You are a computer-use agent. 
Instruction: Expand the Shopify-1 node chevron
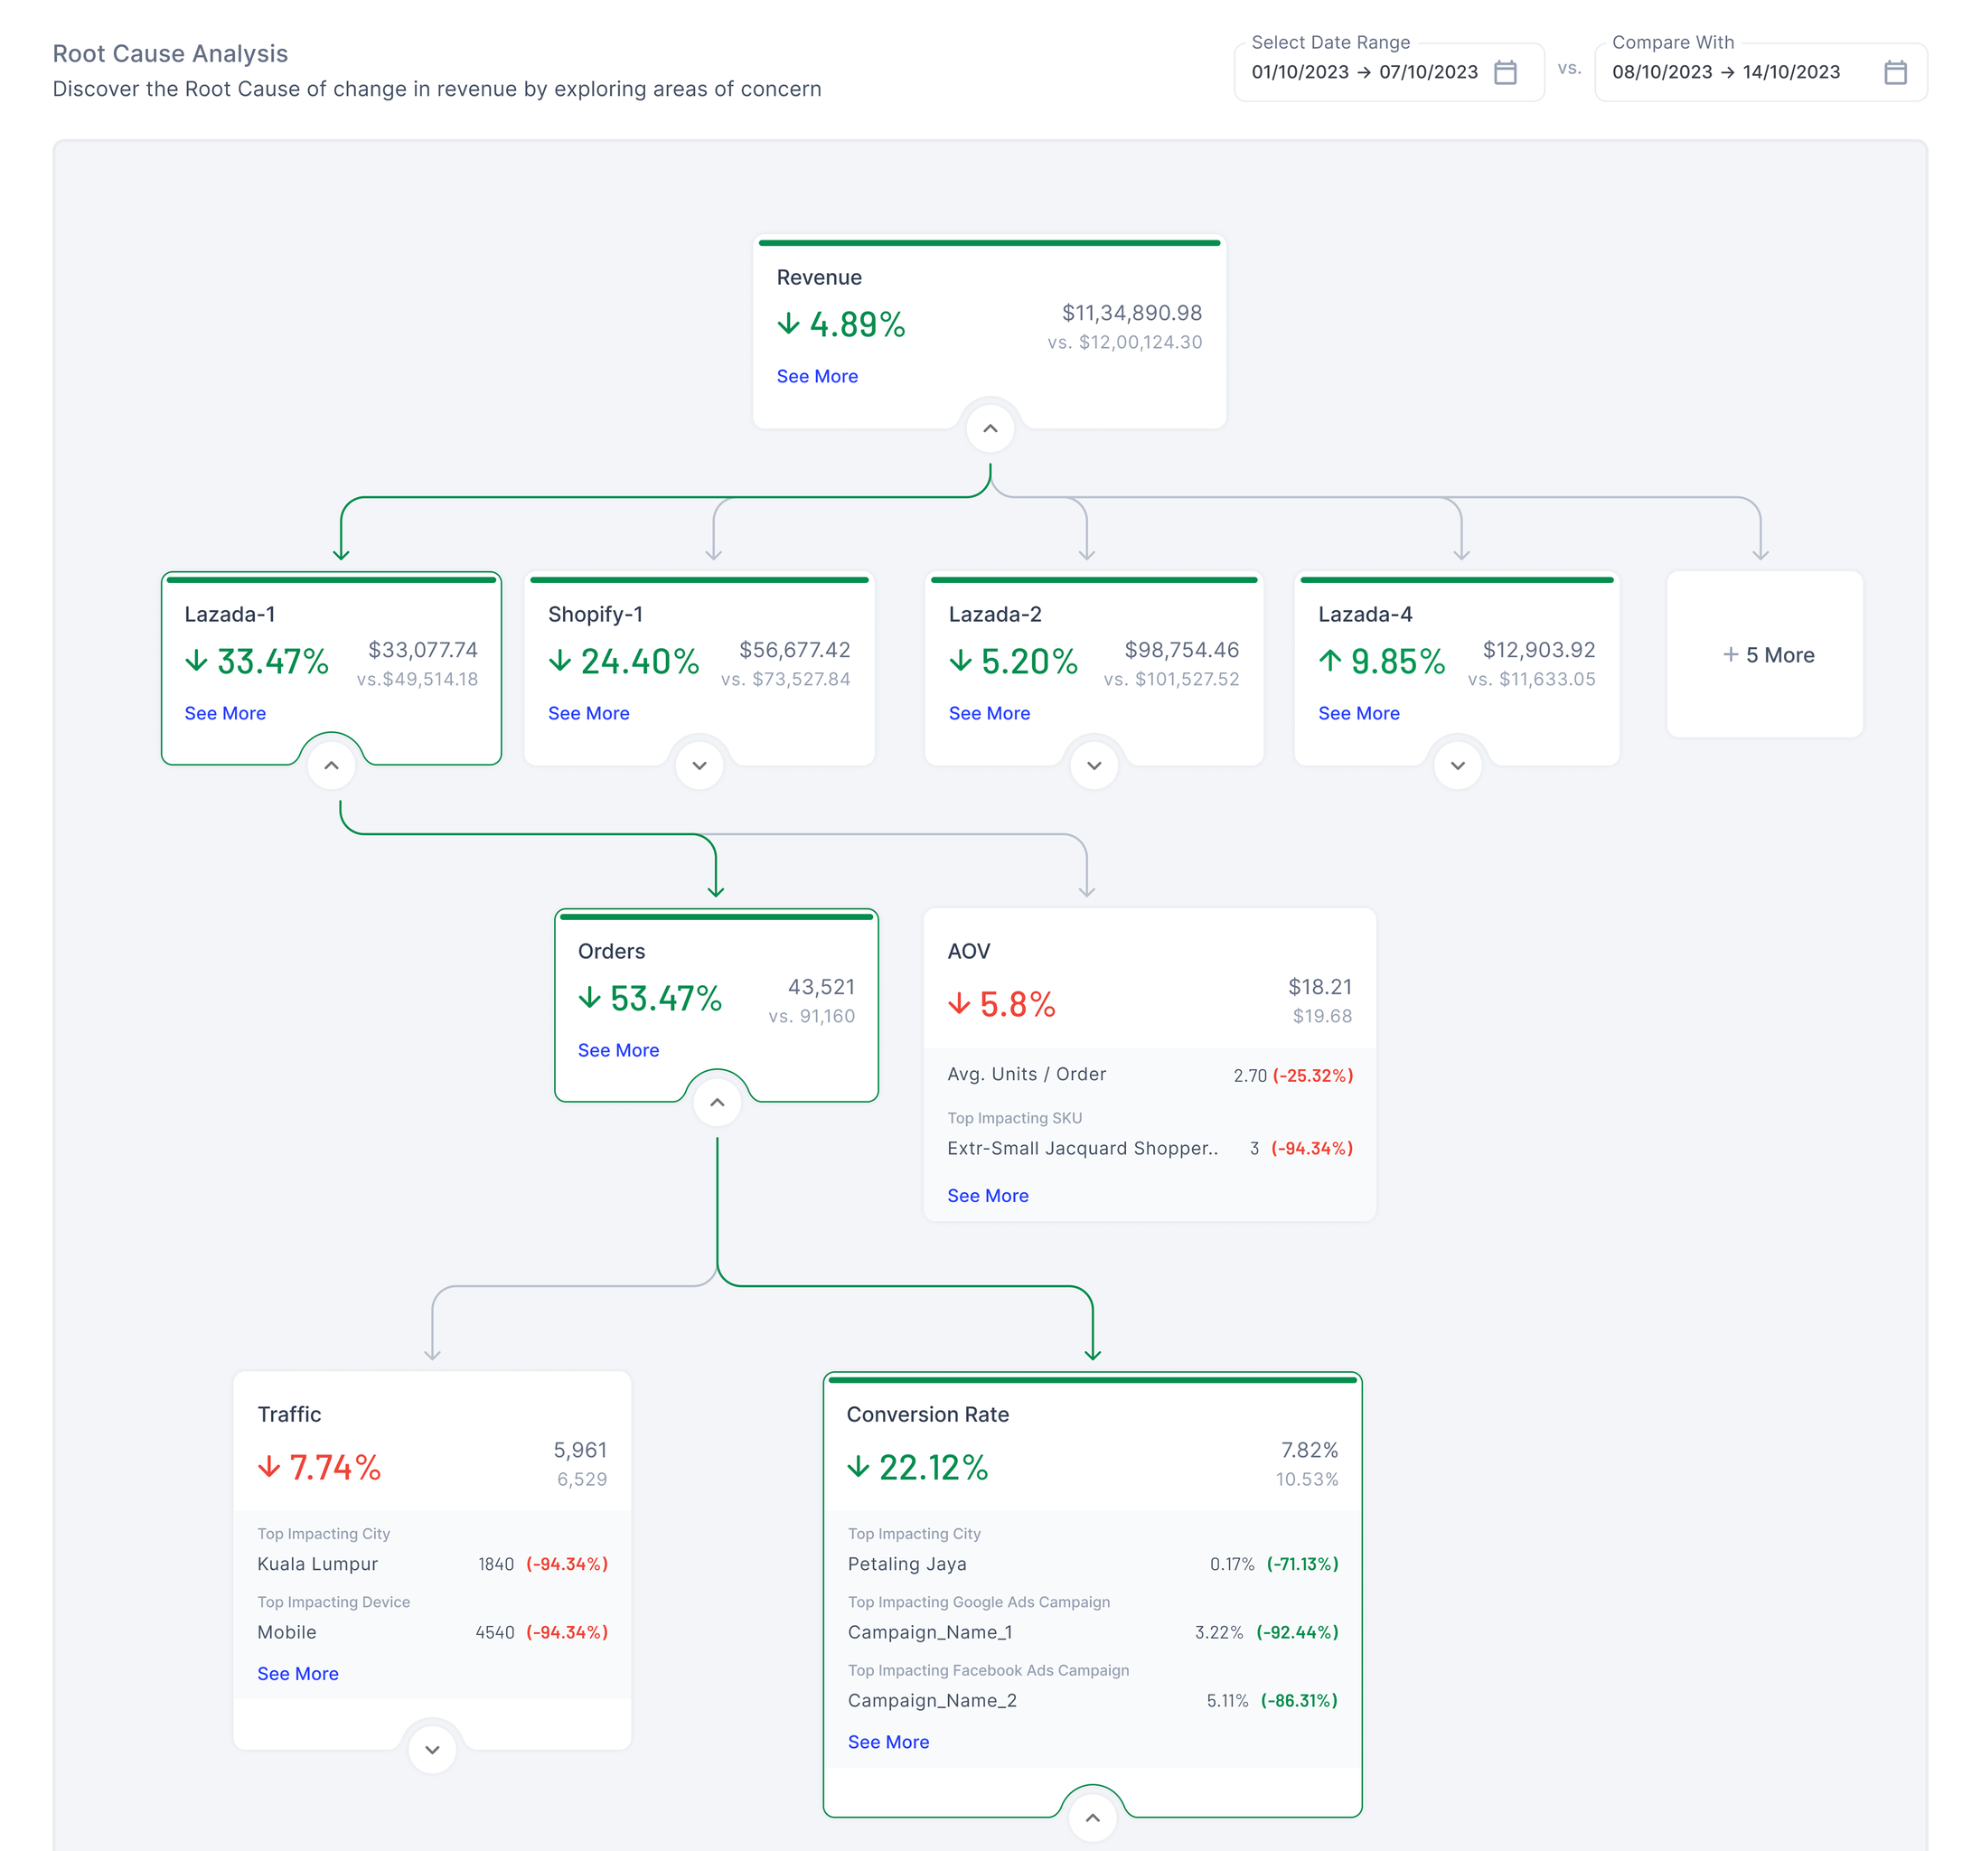(699, 766)
